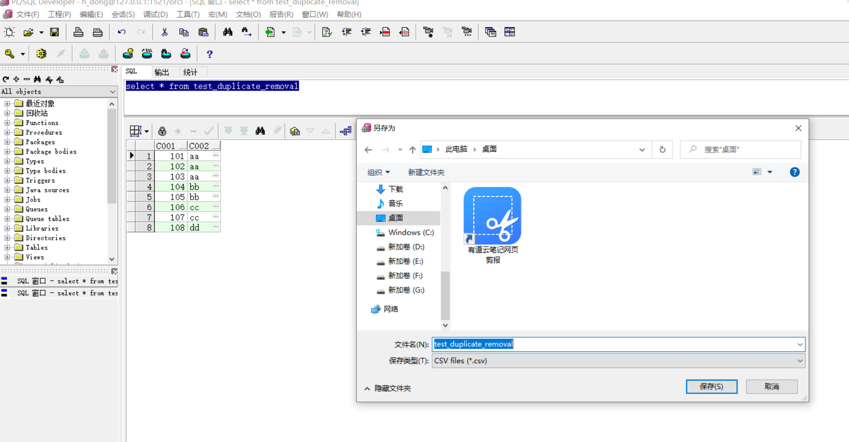
Task: Open the save type dropdown showing CSV files
Action: [x=799, y=360]
